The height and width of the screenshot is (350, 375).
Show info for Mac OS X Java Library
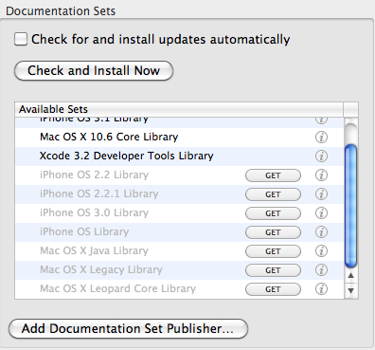(x=321, y=251)
